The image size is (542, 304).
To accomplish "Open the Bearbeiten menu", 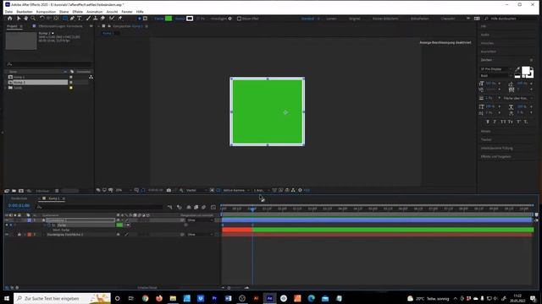I will pyautogui.click(x=25, y=12).
